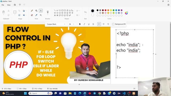Open the weather widget showing Mostly sunny
Viewport: 171px width, 96px height.
click(8, 93)
